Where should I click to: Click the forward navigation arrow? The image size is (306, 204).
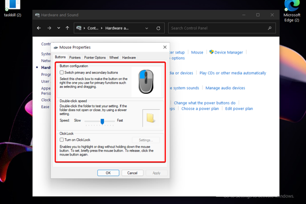coord(49,28)
